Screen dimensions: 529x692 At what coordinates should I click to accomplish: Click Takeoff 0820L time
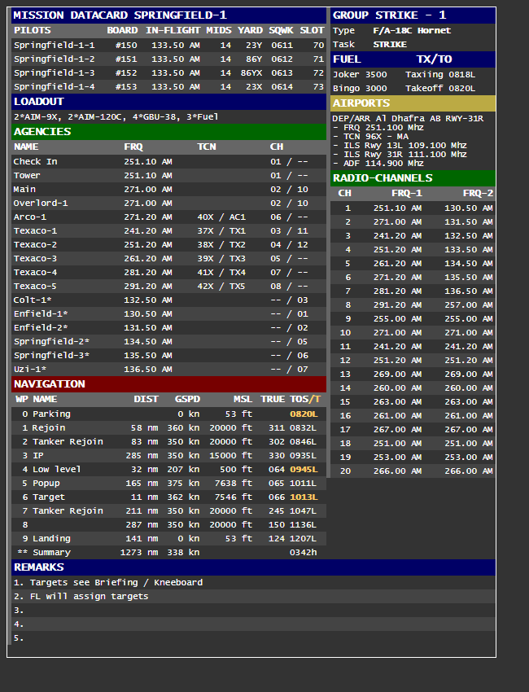pyautogui.click(x=439, y=88)
